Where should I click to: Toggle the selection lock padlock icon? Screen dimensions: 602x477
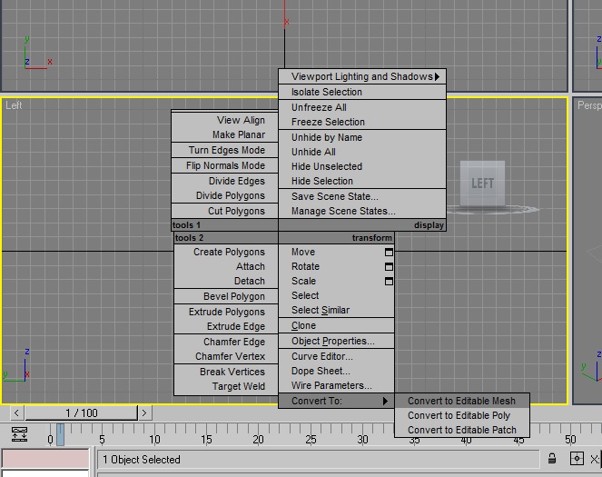(552, 459)
